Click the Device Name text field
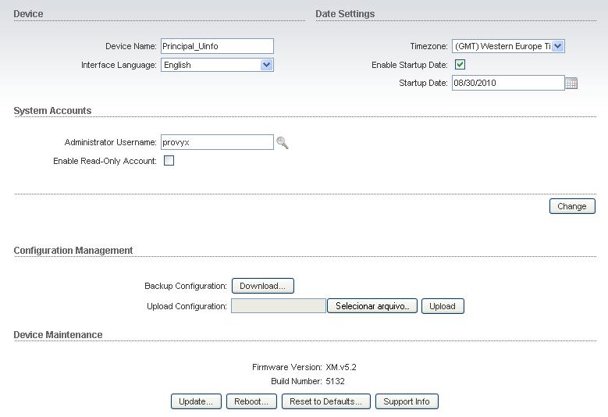The width and height of the screenshot is (608, 417). [217, 47]
